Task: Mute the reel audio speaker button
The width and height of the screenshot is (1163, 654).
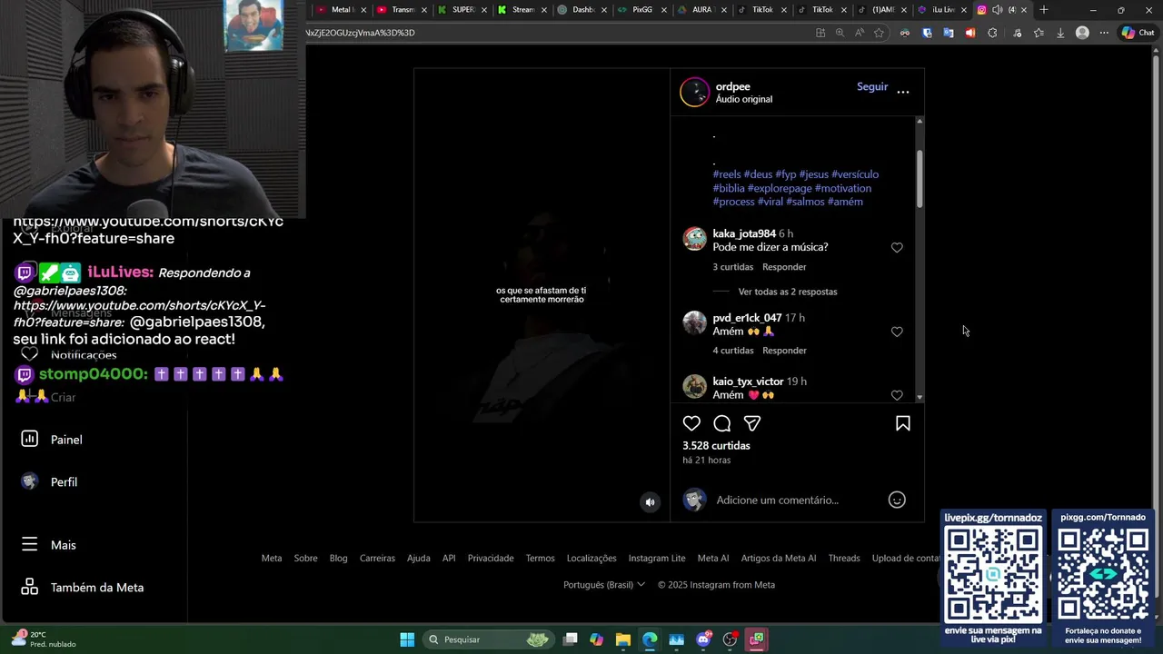Action: 650,501
